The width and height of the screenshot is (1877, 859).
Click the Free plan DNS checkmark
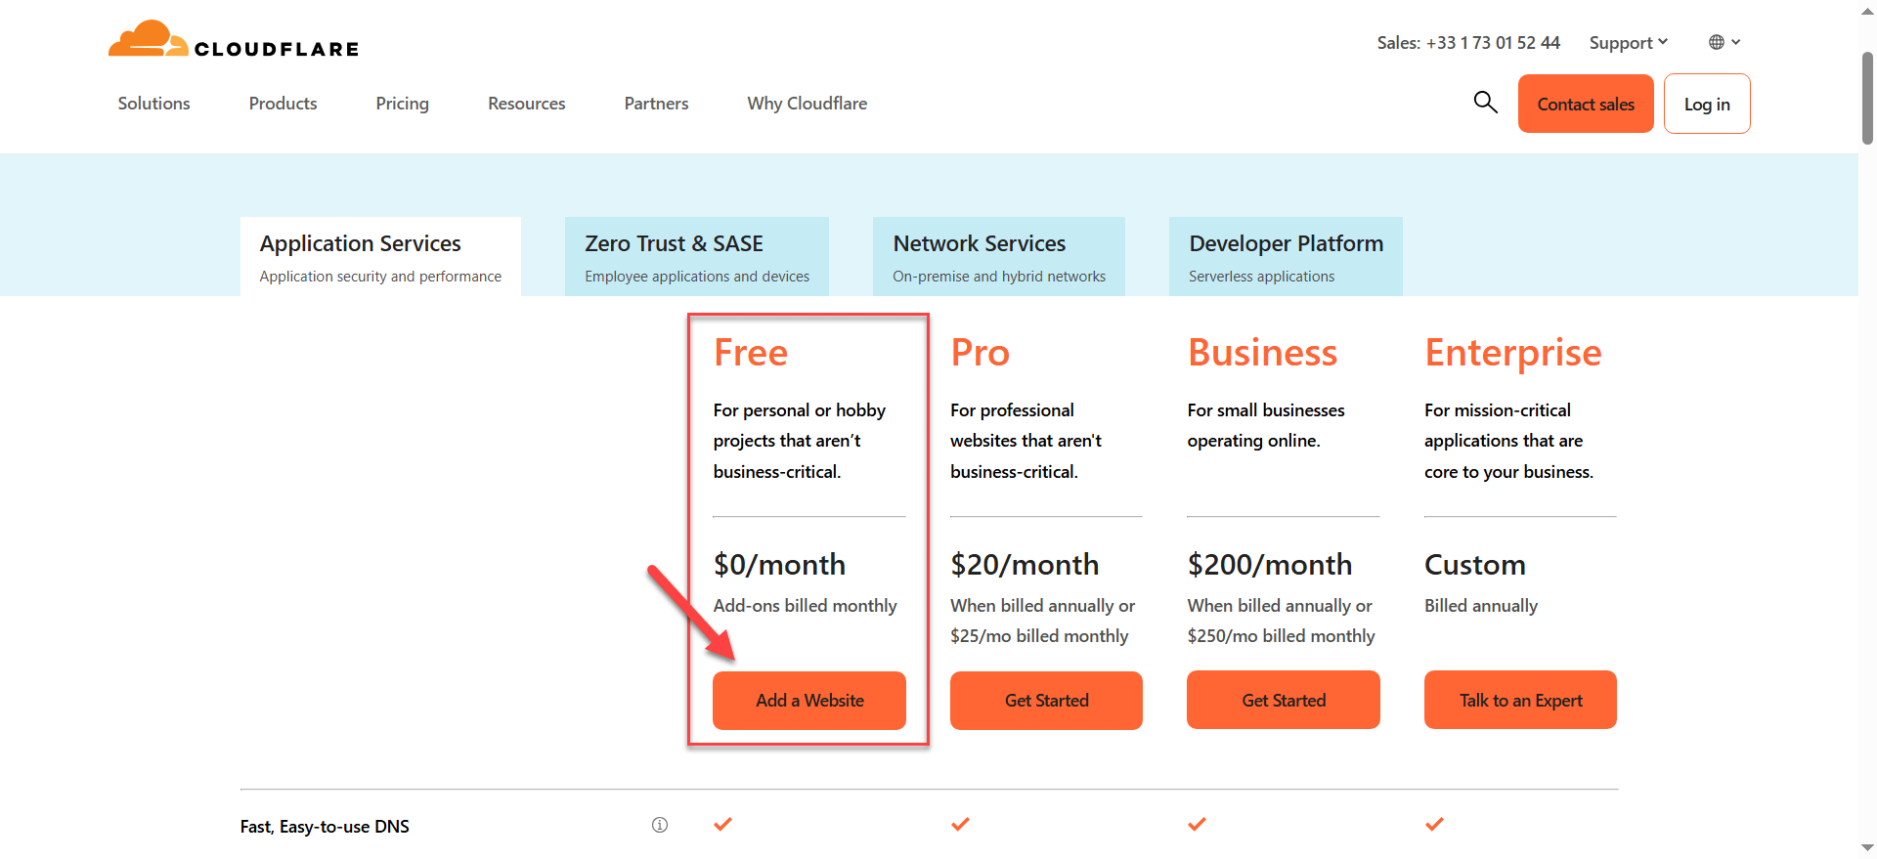pyautogui.click(x=722, y=824)
